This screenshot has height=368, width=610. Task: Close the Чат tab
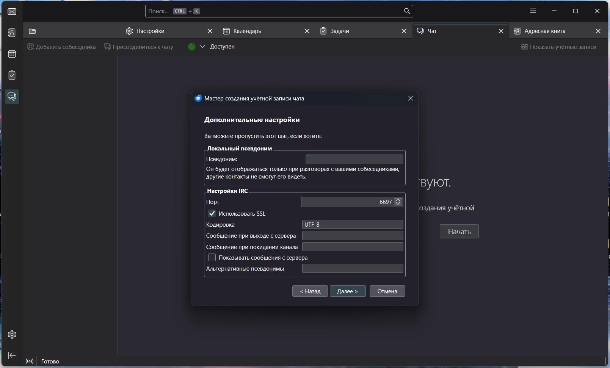coord(501,31)
